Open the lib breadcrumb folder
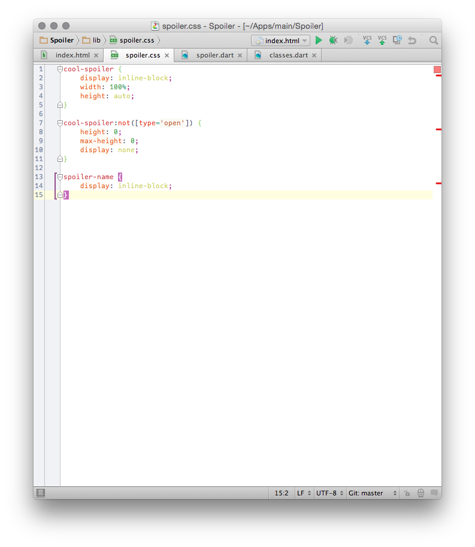The width and height of the screenshot is (475, 547). point(92,40)
